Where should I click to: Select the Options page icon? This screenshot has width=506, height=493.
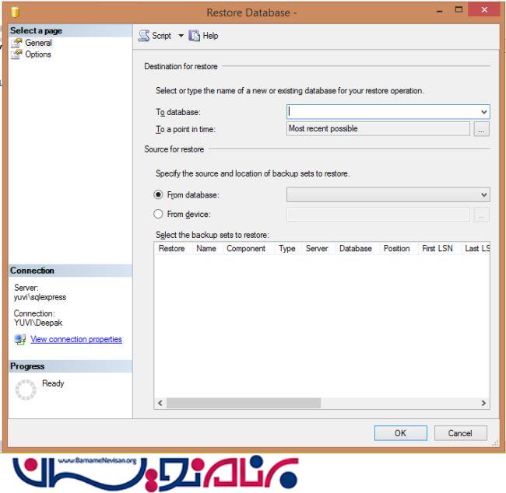point(16,54)
